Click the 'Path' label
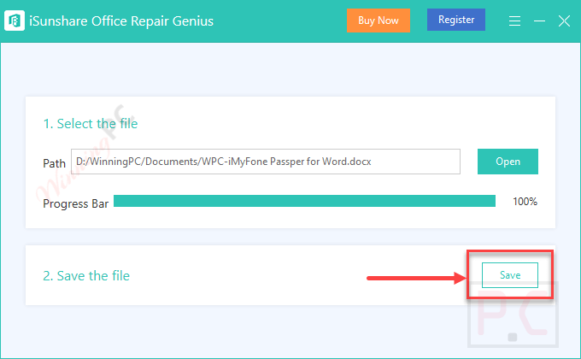Viewport: 581px width, 359px height. click(54, 163)
